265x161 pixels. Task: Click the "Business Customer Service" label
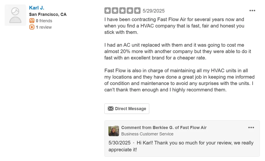click(147, 134)
